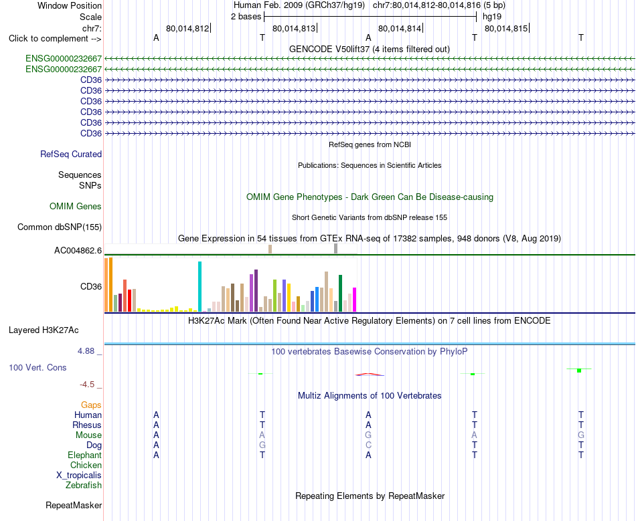Click the chr7:80,014,812-80,014,816 (5 bp) position text

[x=439, y=5]
